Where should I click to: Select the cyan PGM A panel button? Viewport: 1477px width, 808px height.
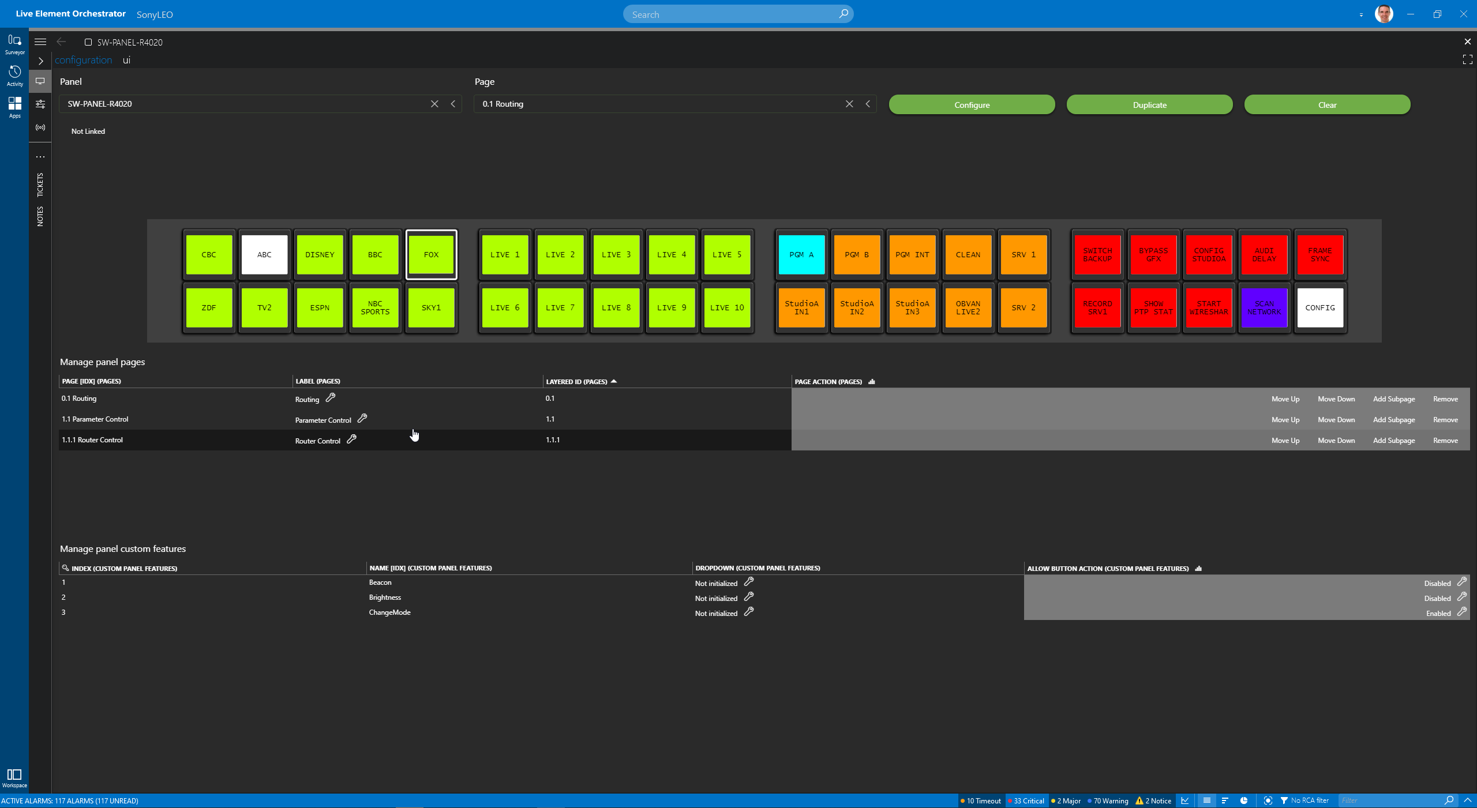click(801, 254)
